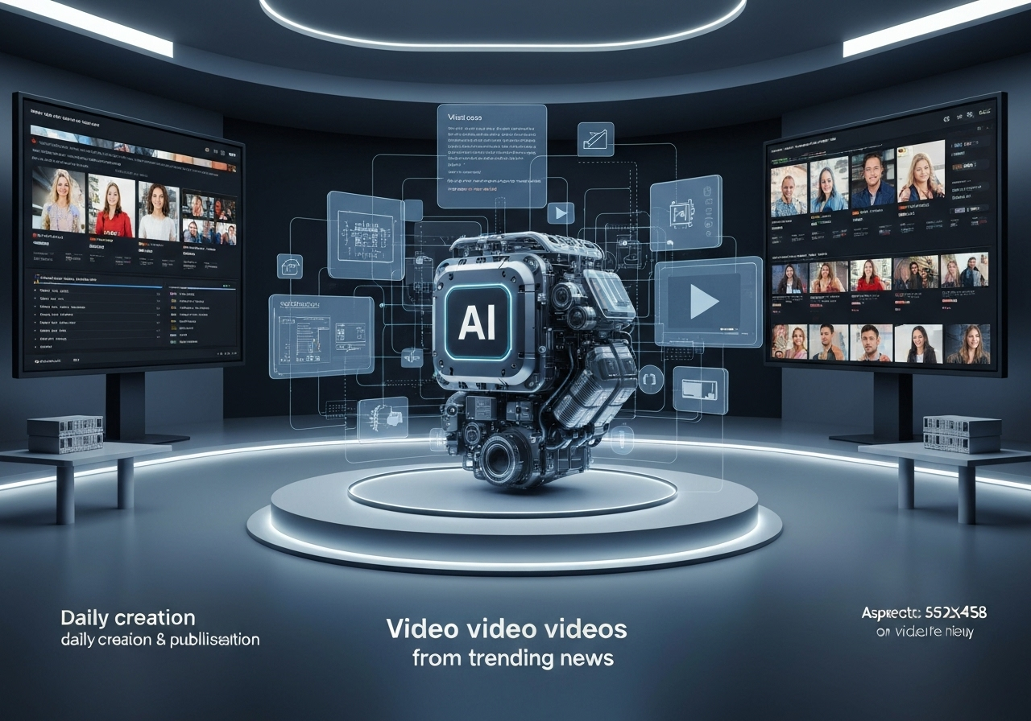Click the image frame icon tile

(x=699, y=390)
